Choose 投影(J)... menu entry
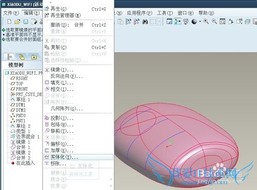 pyautogui.click(x=78, y=118)
